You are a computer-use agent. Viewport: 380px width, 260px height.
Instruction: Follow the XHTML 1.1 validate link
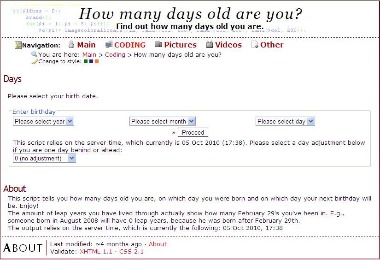point(96,252)
